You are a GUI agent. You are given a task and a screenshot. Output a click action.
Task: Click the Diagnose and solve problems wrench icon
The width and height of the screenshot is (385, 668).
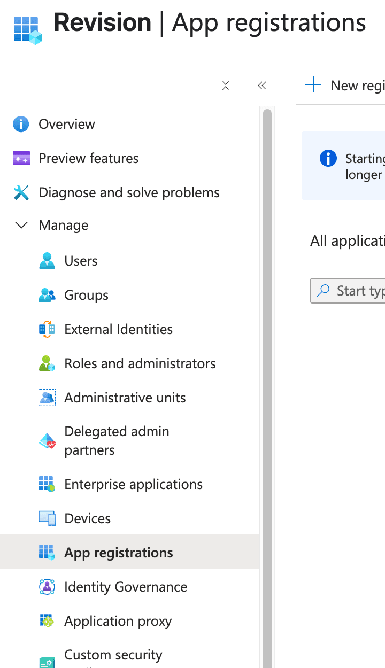click(x=21, y=192)
